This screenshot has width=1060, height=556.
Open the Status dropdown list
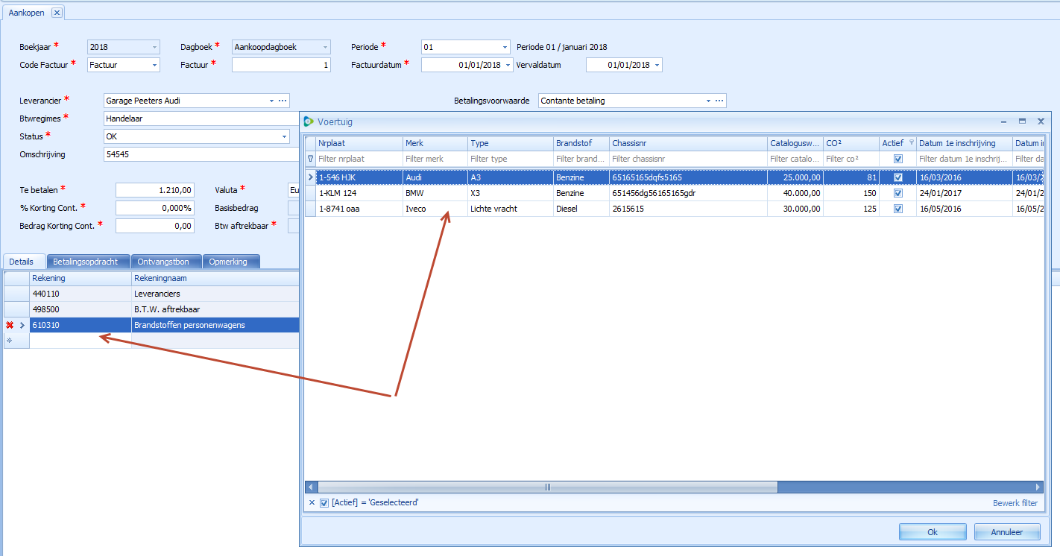point(284,136)
